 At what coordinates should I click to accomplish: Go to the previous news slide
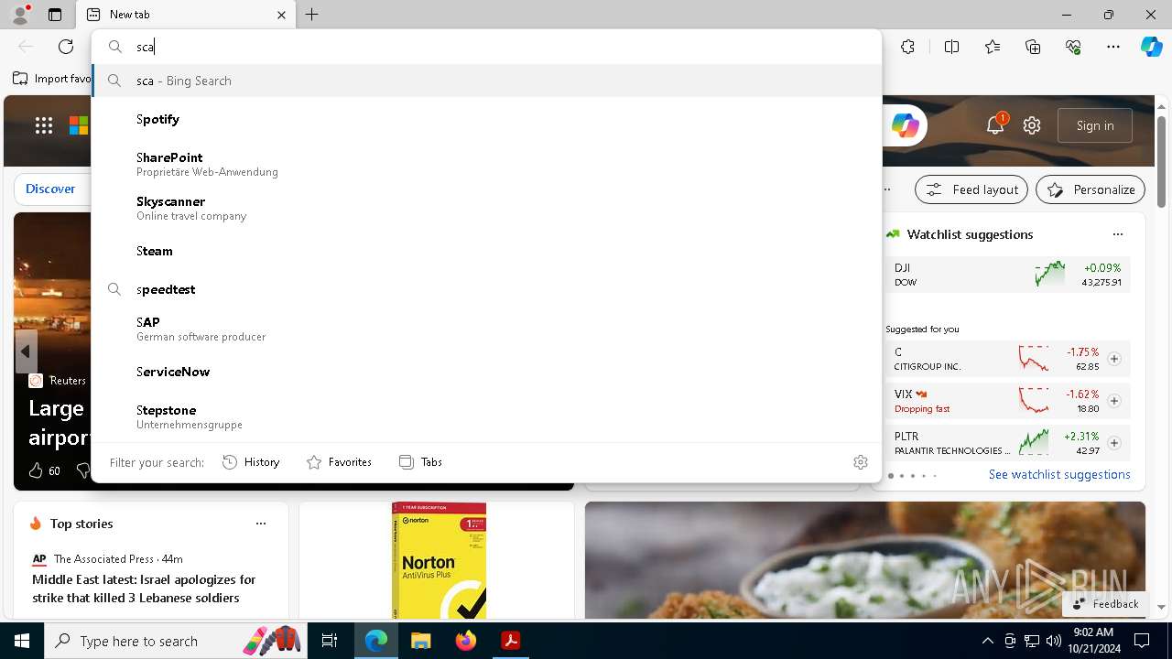click(x=26, y=351)
